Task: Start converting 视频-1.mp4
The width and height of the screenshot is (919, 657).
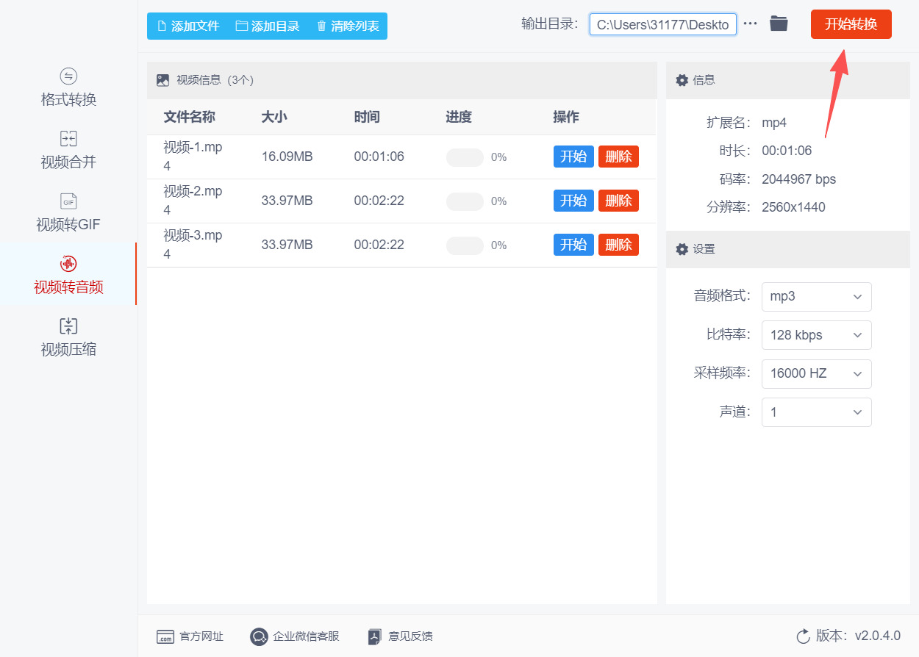Action: coord(573,157)
